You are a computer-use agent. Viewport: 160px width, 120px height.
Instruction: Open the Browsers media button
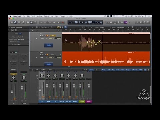point(148,22)
